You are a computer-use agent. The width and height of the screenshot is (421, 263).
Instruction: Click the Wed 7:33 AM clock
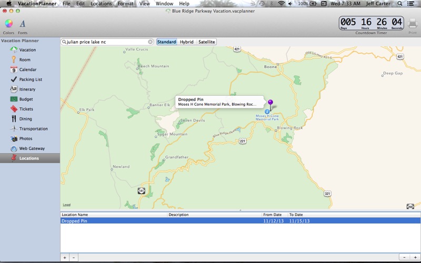pyautogui.click(x=345, y=4)
